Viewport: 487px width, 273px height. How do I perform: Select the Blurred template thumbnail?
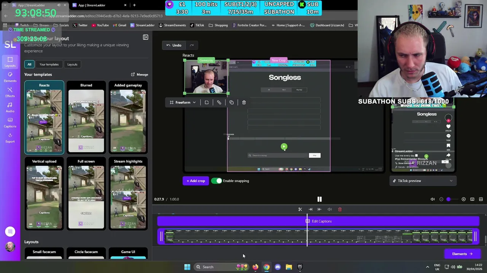86,118
